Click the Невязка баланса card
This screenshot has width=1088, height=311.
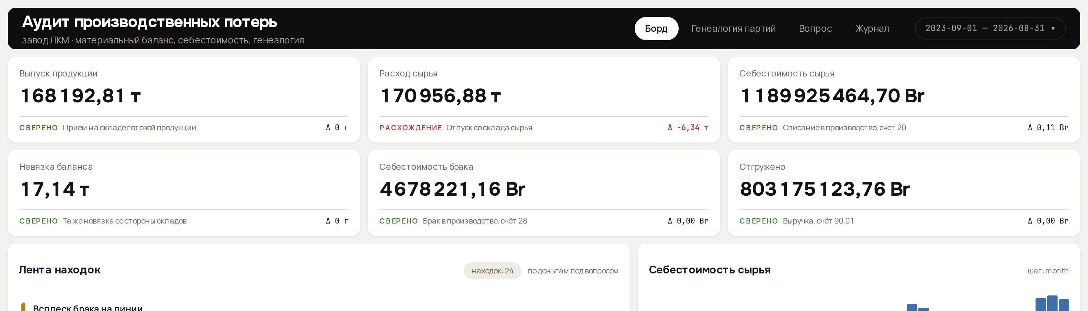tap(184, 193)
